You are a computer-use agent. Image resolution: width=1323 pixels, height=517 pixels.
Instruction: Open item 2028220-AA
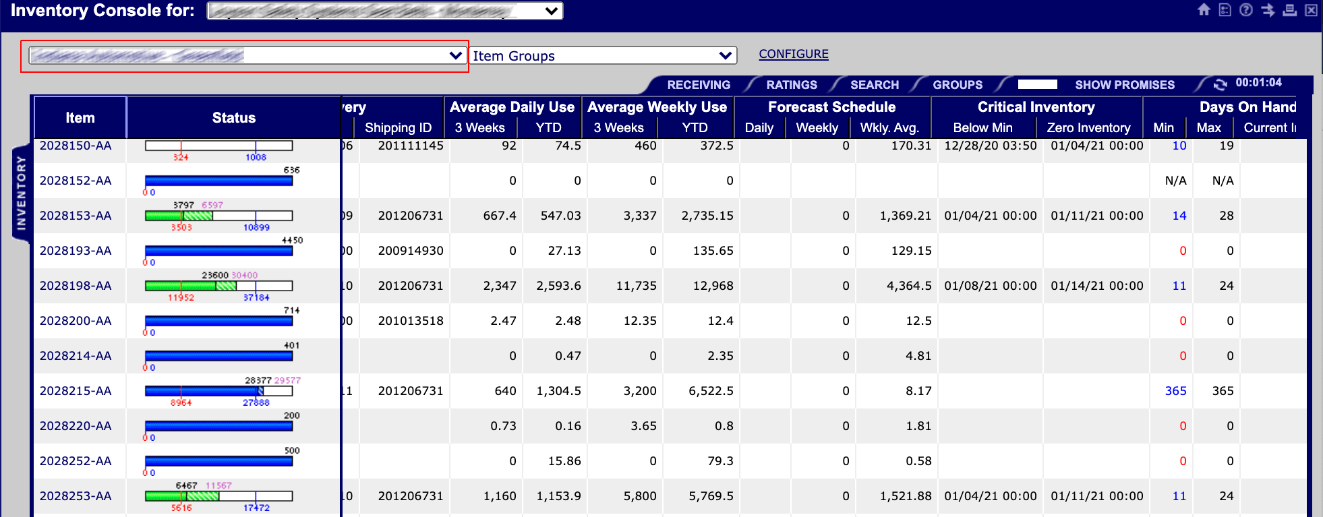[x=76, y=426]
